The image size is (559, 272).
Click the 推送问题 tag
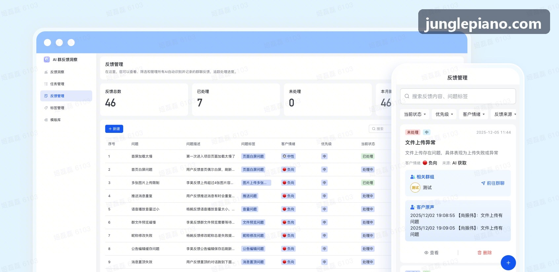click(250, 196)
